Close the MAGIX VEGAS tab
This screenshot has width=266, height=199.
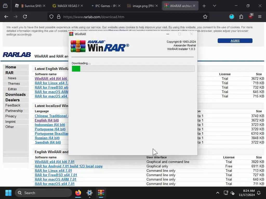(82, 6)
